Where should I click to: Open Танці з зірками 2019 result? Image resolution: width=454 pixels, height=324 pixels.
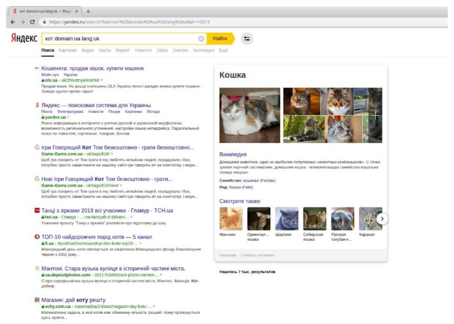(107, 210)
